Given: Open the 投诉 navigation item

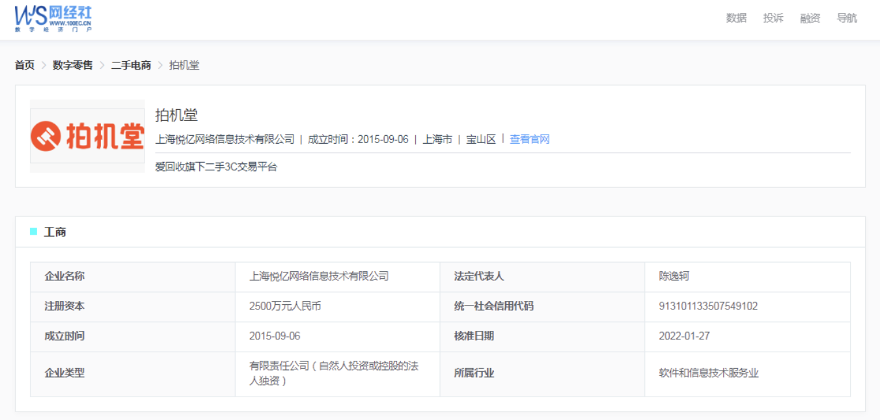Looking at the screenshot, I should point(773,18).
